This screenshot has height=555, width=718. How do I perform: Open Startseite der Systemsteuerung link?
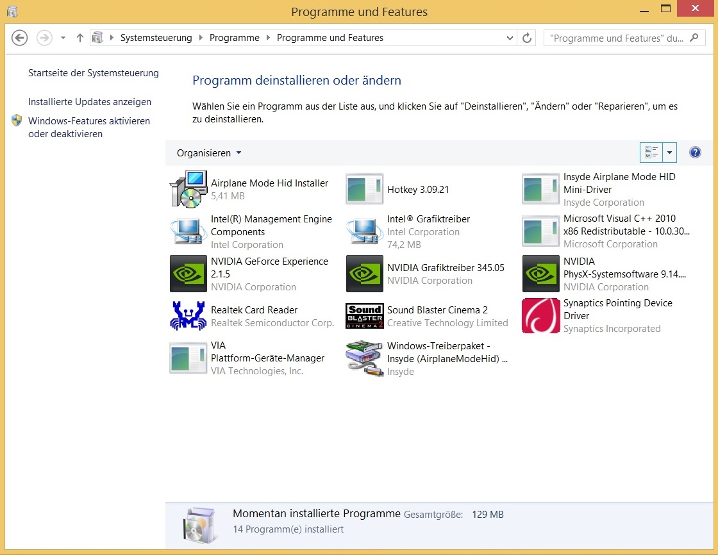(x=94, y=73)
